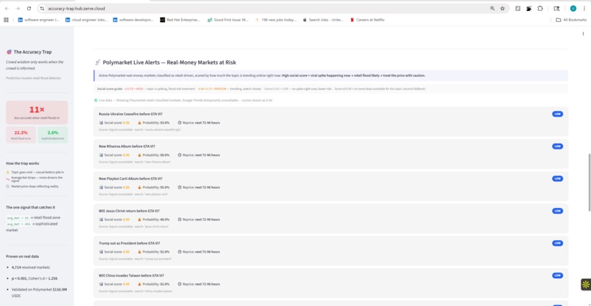Click the icon beside Polymarket Live Alerts heading

click(x=98, y=62)
